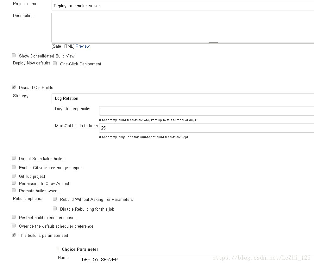Uncheck This build is parameterized
Viewport: 314px width, 264px height.
(x=14, y=235)
